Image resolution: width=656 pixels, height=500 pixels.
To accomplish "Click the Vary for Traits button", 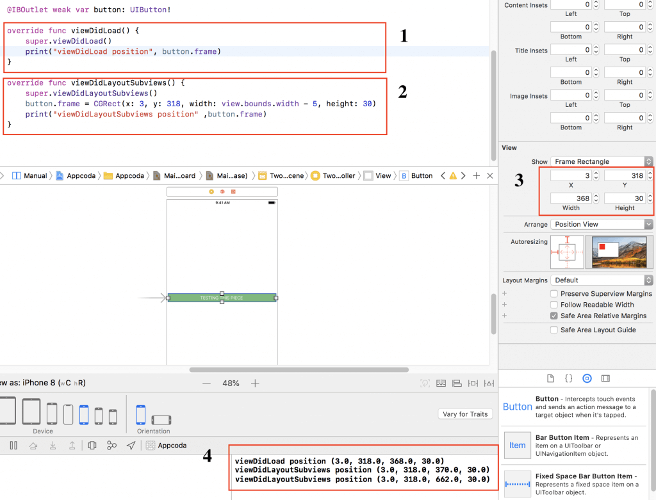I will pyautogui.click(x=464, y=414).
